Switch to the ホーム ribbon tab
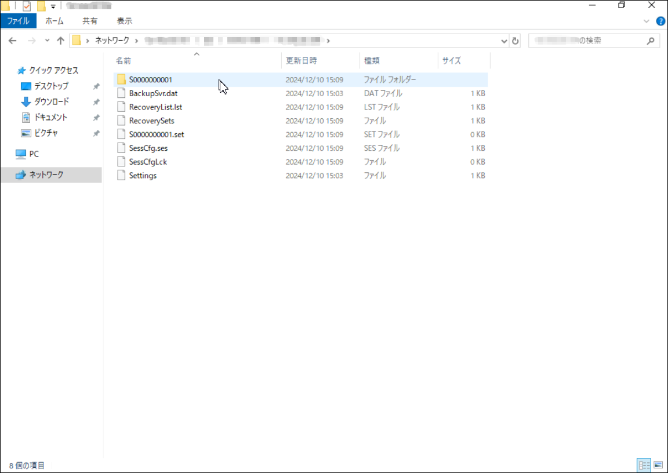 point(55,21)
